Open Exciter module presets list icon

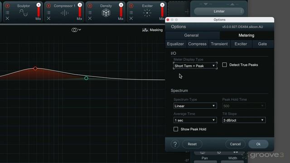[131, 13]
